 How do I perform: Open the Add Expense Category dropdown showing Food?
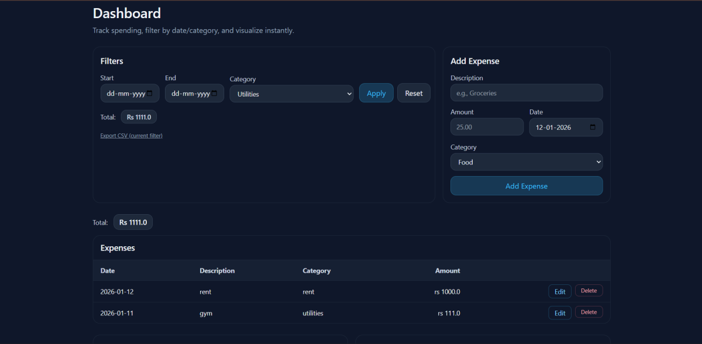(x=526, y=162)
